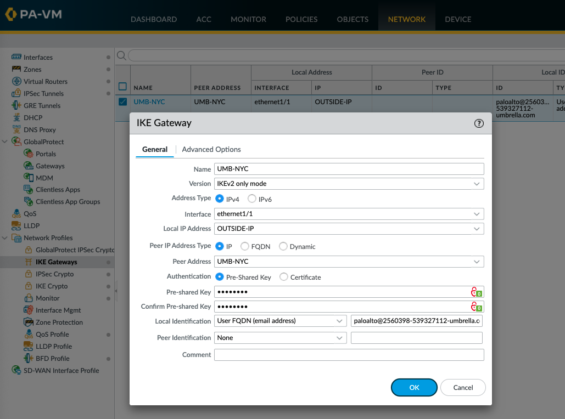Click the IKE Crypto lock icon

click(x=29, y=286)
